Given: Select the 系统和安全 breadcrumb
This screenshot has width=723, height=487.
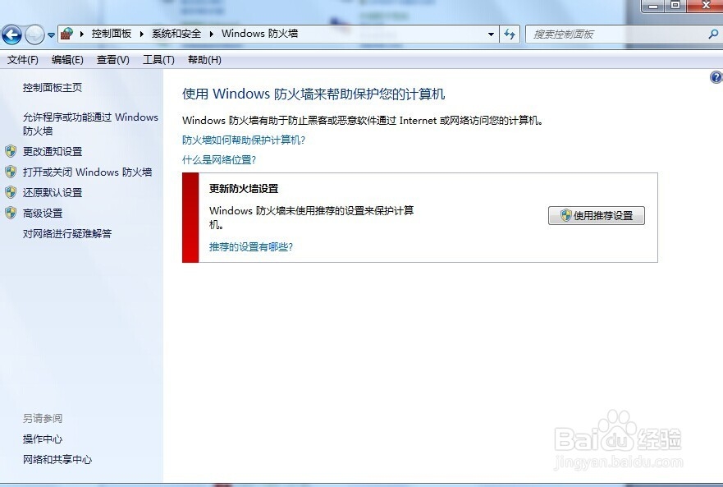Looking at the screenshot, I should pos(176,34).
